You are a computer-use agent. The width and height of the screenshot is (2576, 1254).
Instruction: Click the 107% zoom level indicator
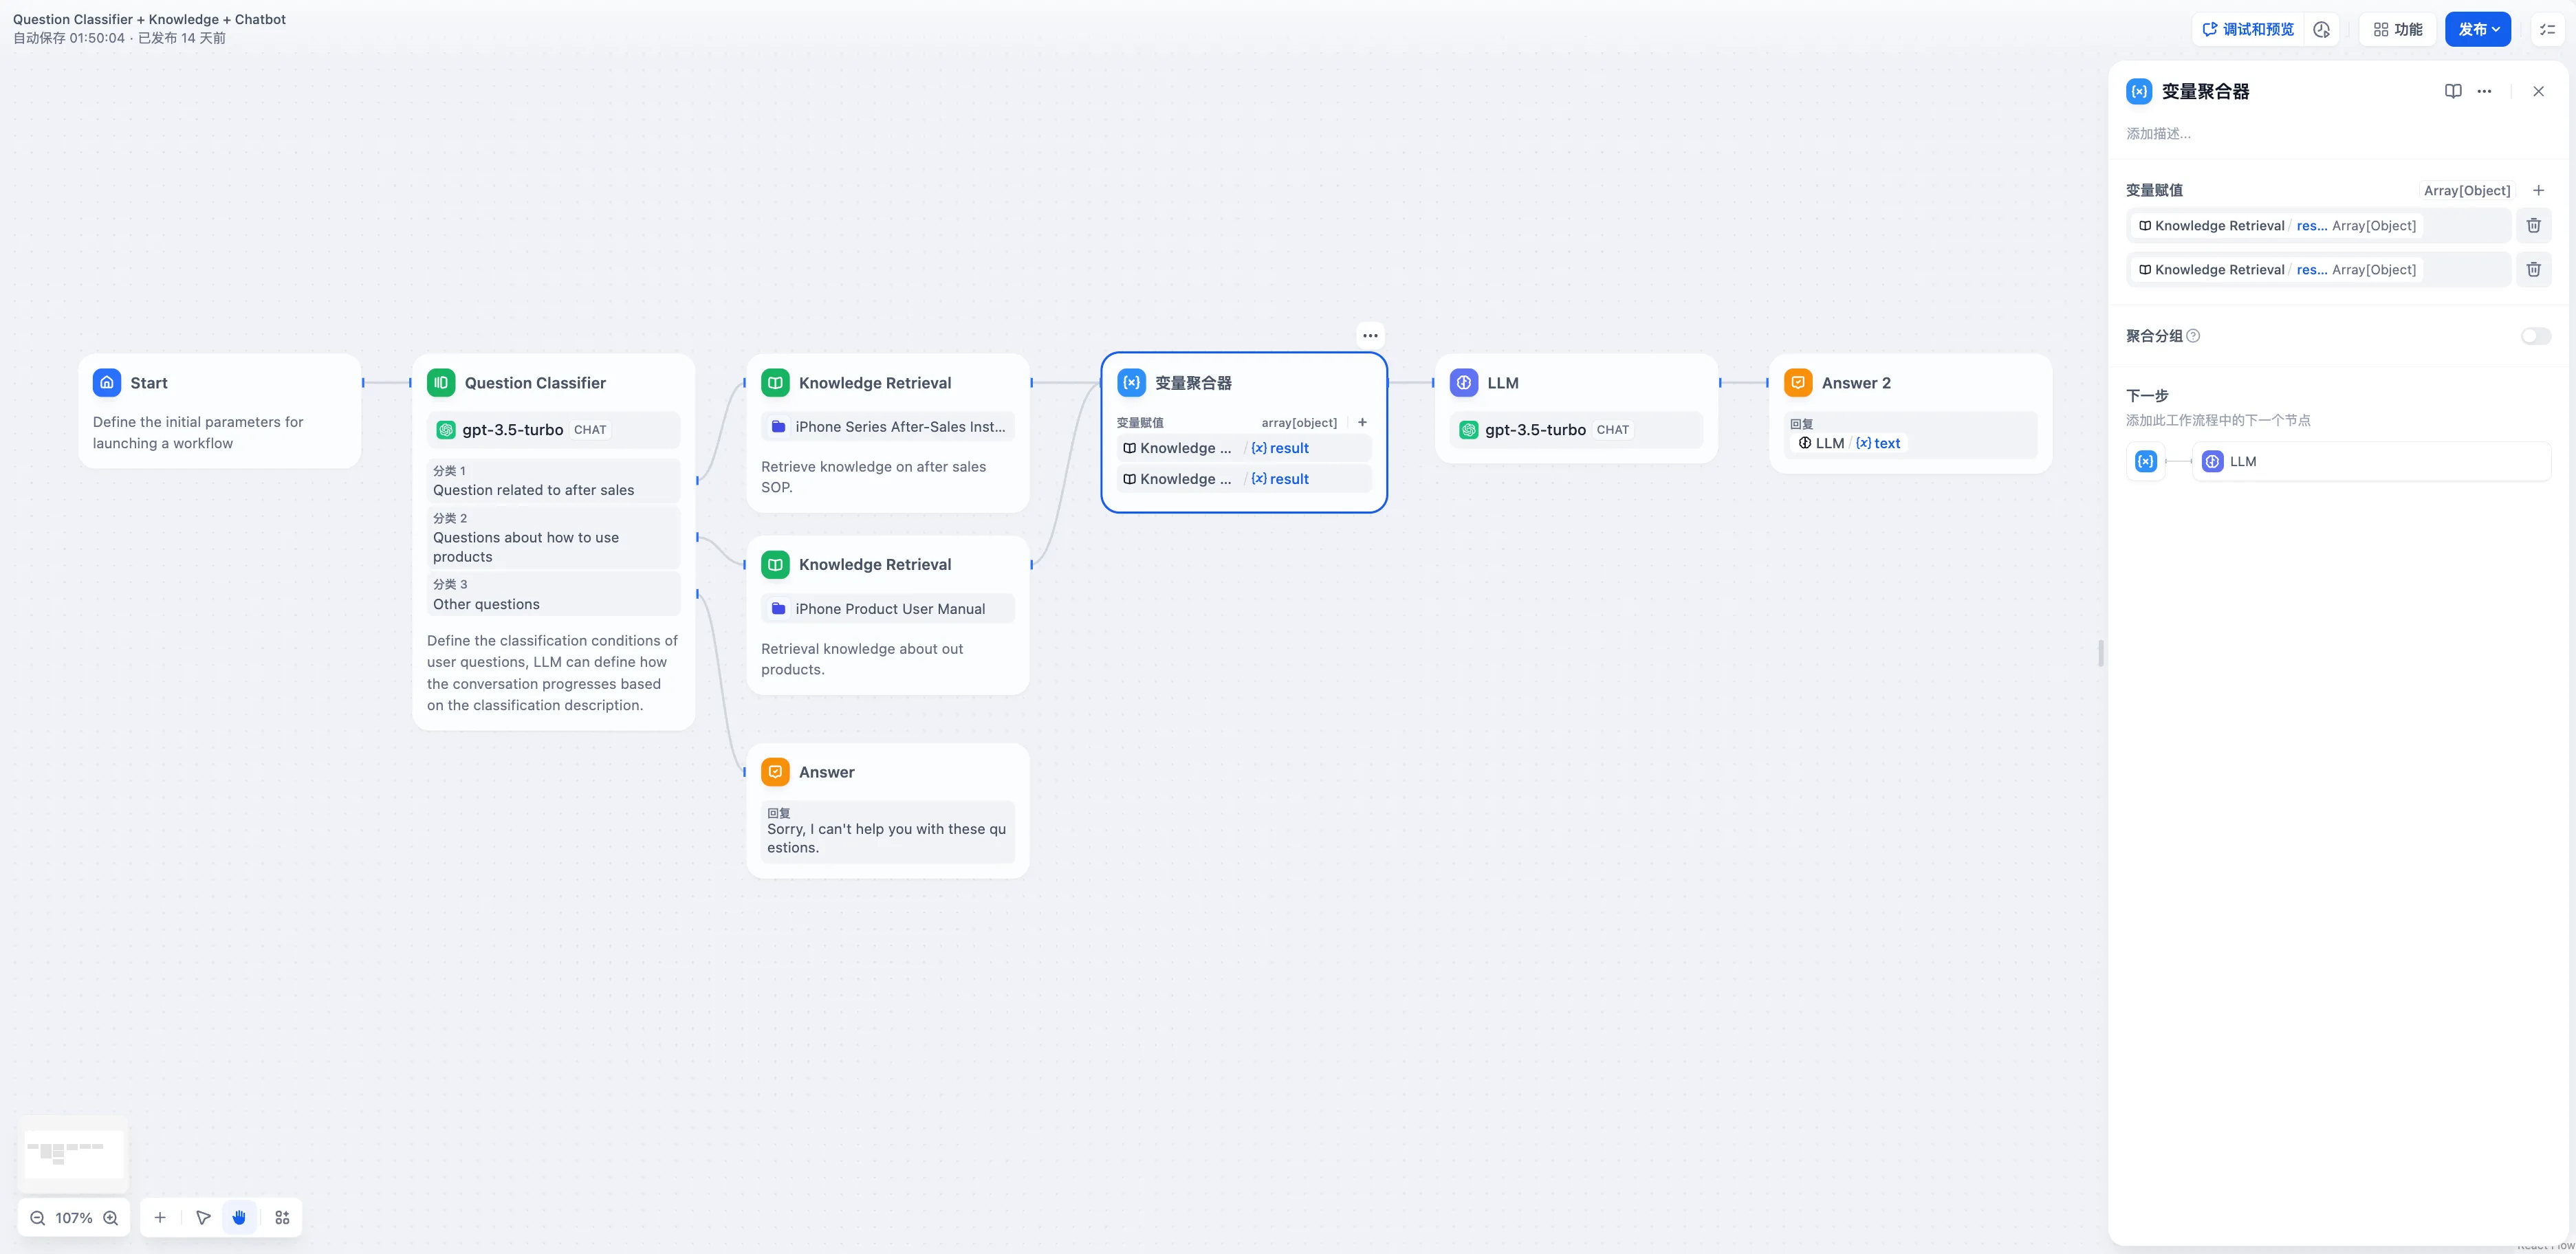74,1217
